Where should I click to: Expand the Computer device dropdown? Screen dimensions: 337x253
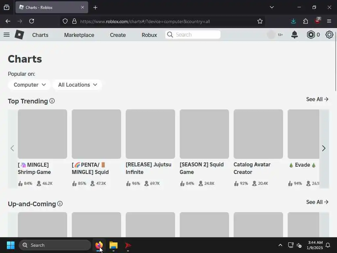click(29, 85)
